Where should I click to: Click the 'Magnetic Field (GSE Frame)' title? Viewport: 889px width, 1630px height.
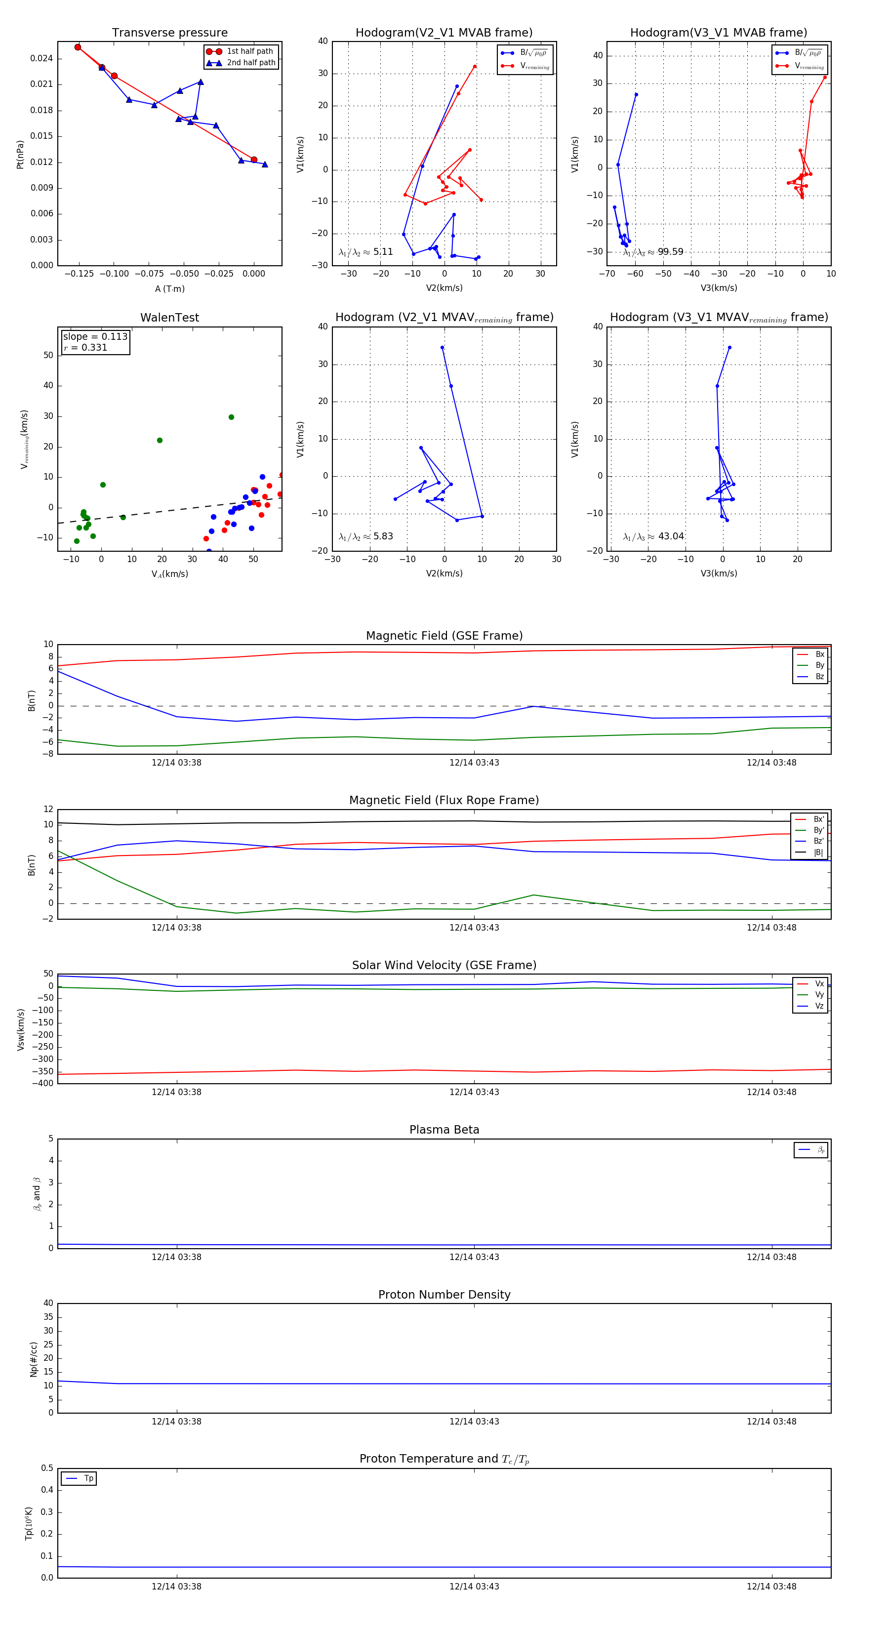tap(444, 636)
